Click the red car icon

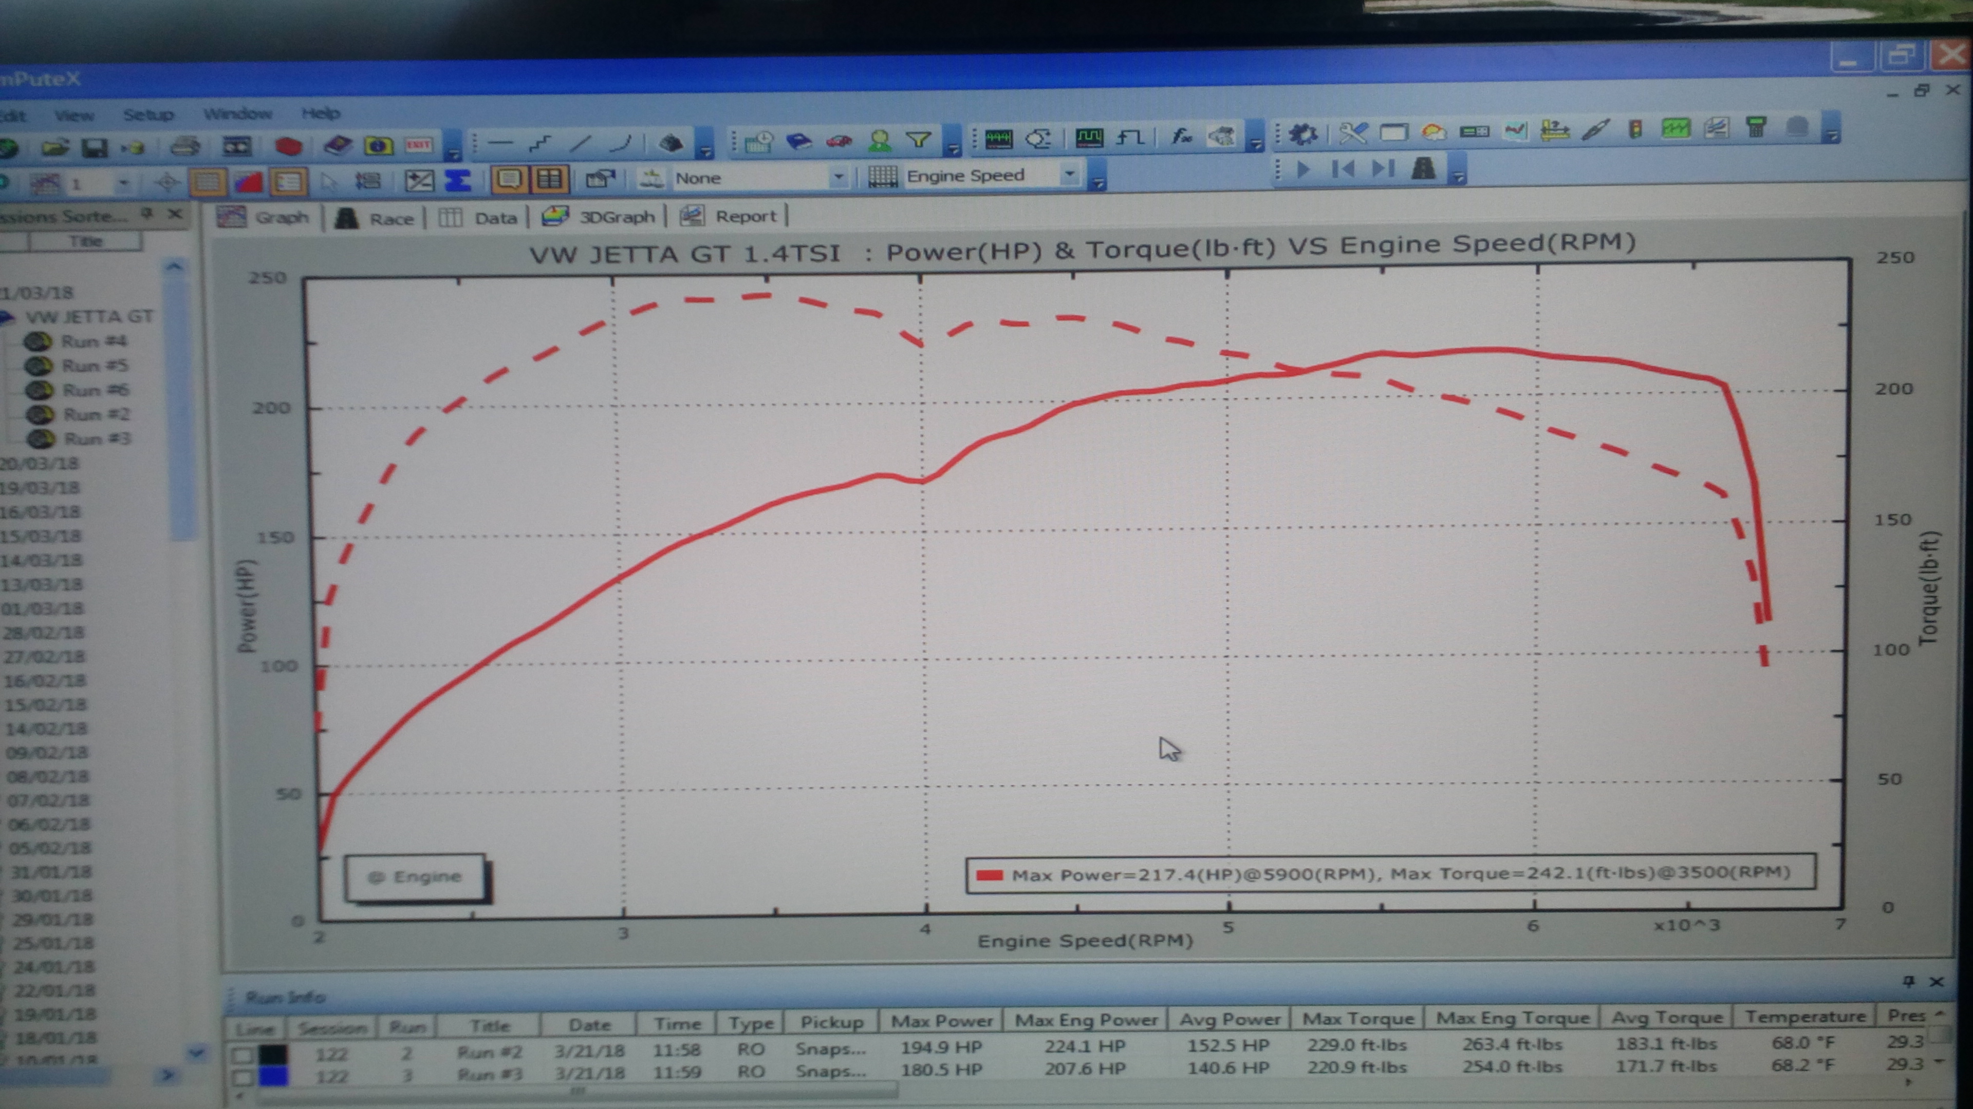tap(840, 141)
